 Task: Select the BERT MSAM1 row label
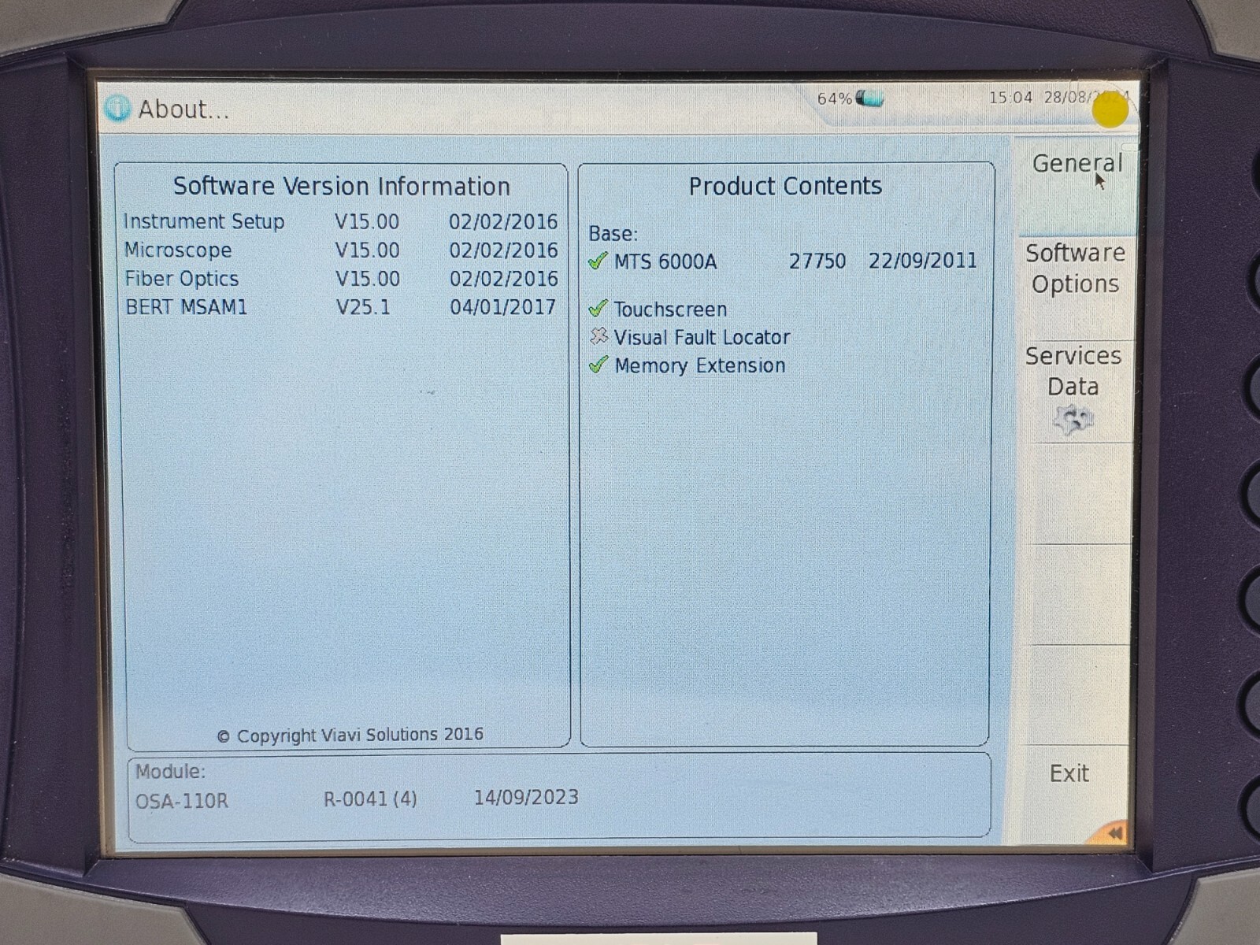(x=187, y=307)
